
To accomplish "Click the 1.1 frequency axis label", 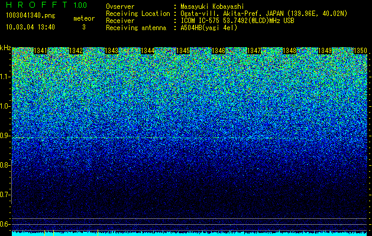I will 5,77.
